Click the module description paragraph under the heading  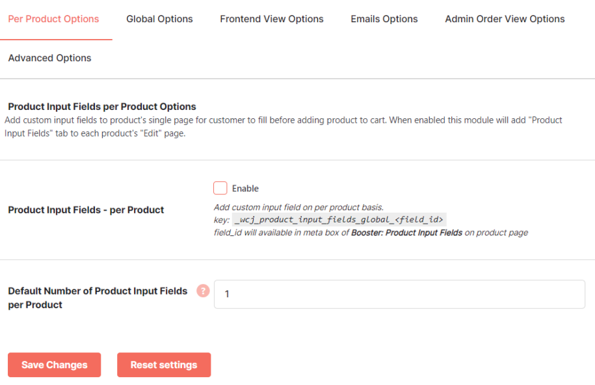[283, 127]
